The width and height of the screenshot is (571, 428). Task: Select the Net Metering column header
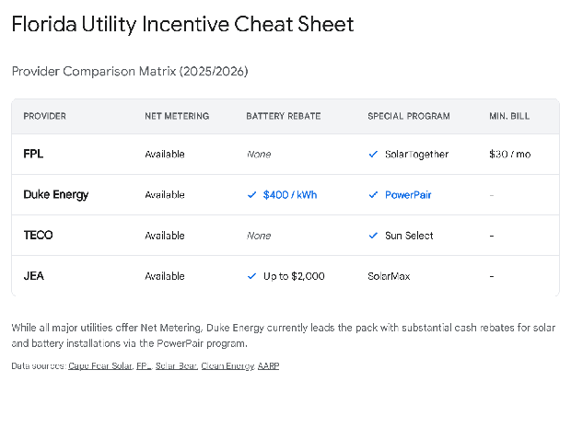(177, 116)
